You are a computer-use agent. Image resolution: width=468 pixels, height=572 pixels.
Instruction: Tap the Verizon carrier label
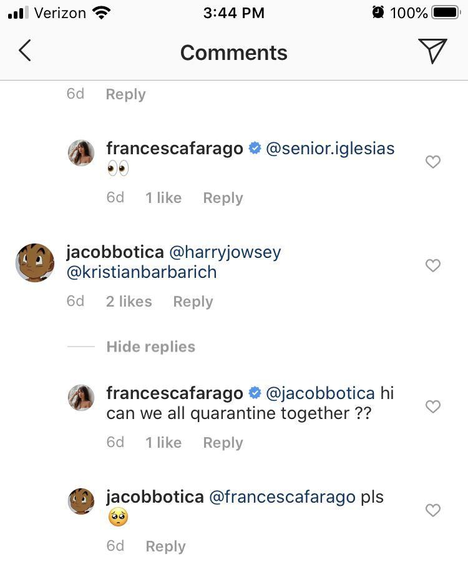(x=59, y=11)
